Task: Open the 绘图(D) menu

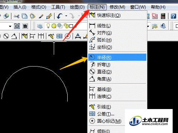Action: point(77,7)
